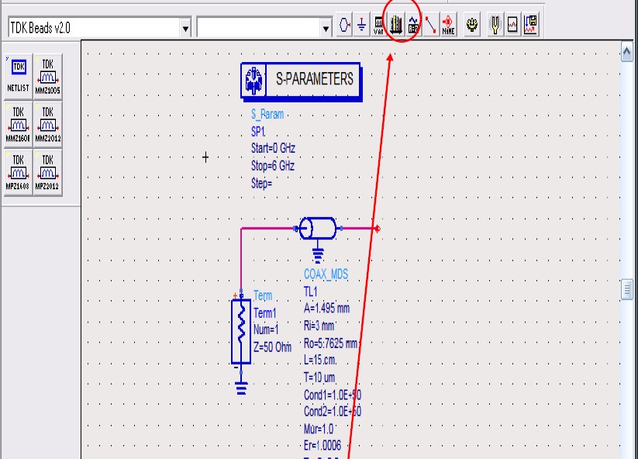Viewport: 638px width, 459px height.
Task: Select the ground symbol below Term1
Action: coord(241,388)
